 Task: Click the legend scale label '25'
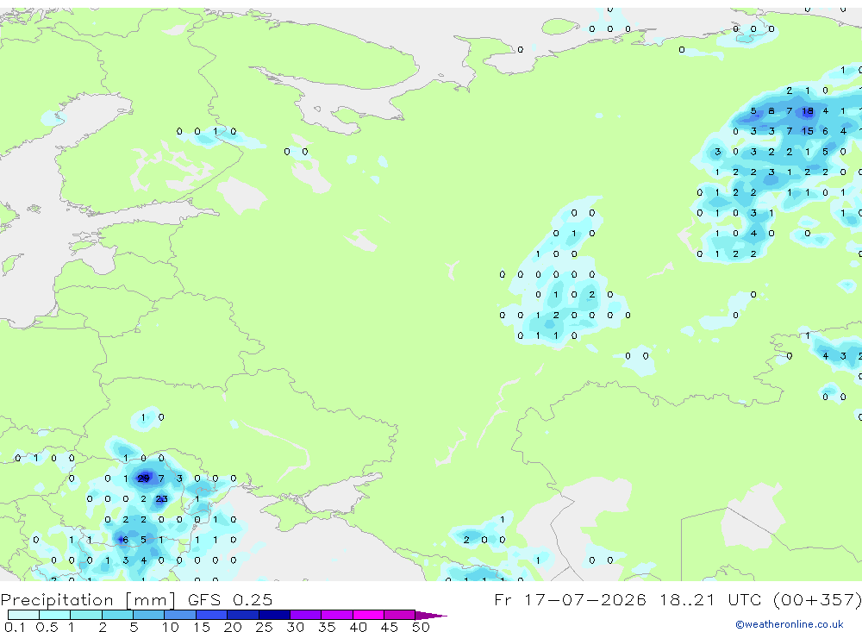(x=264, y=627)
